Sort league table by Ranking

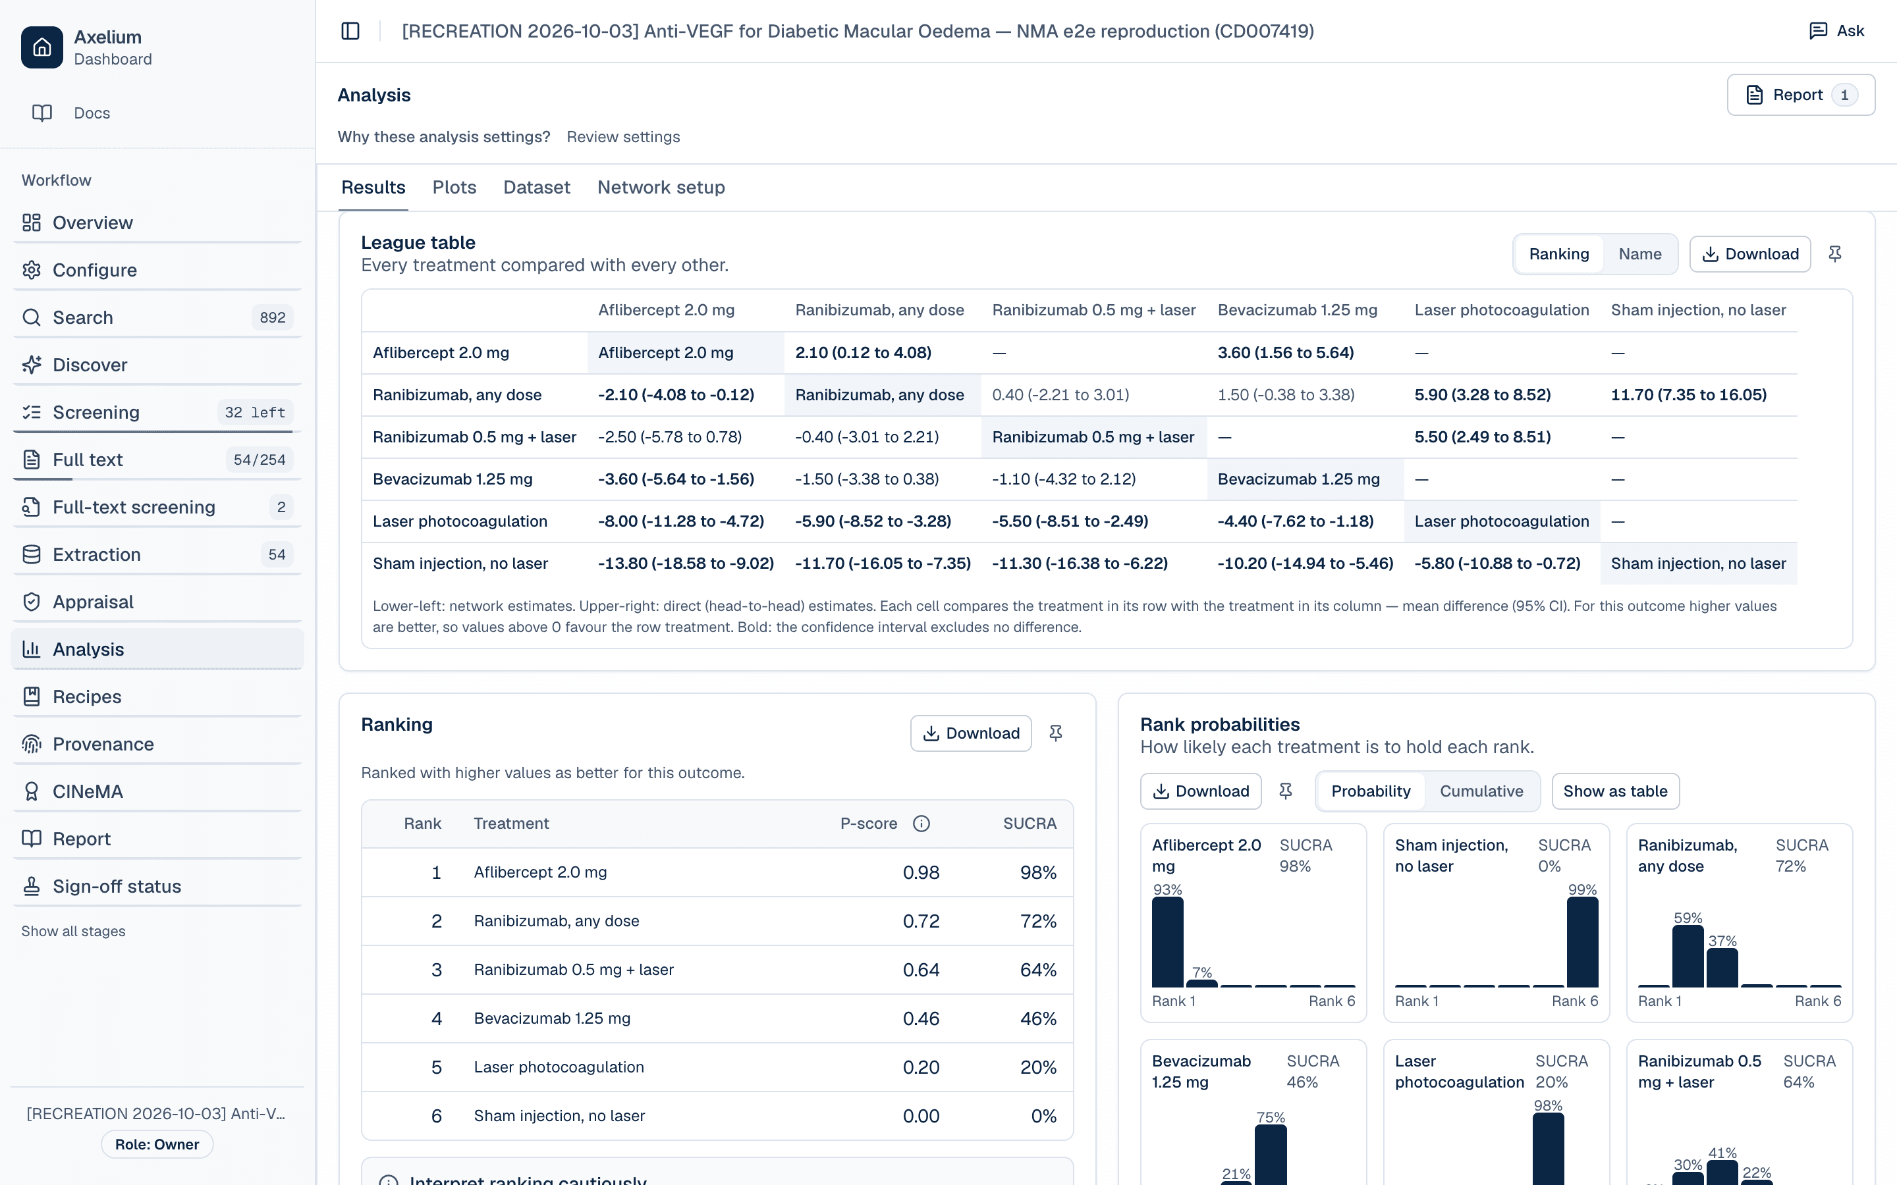[x=1558, y=254]
